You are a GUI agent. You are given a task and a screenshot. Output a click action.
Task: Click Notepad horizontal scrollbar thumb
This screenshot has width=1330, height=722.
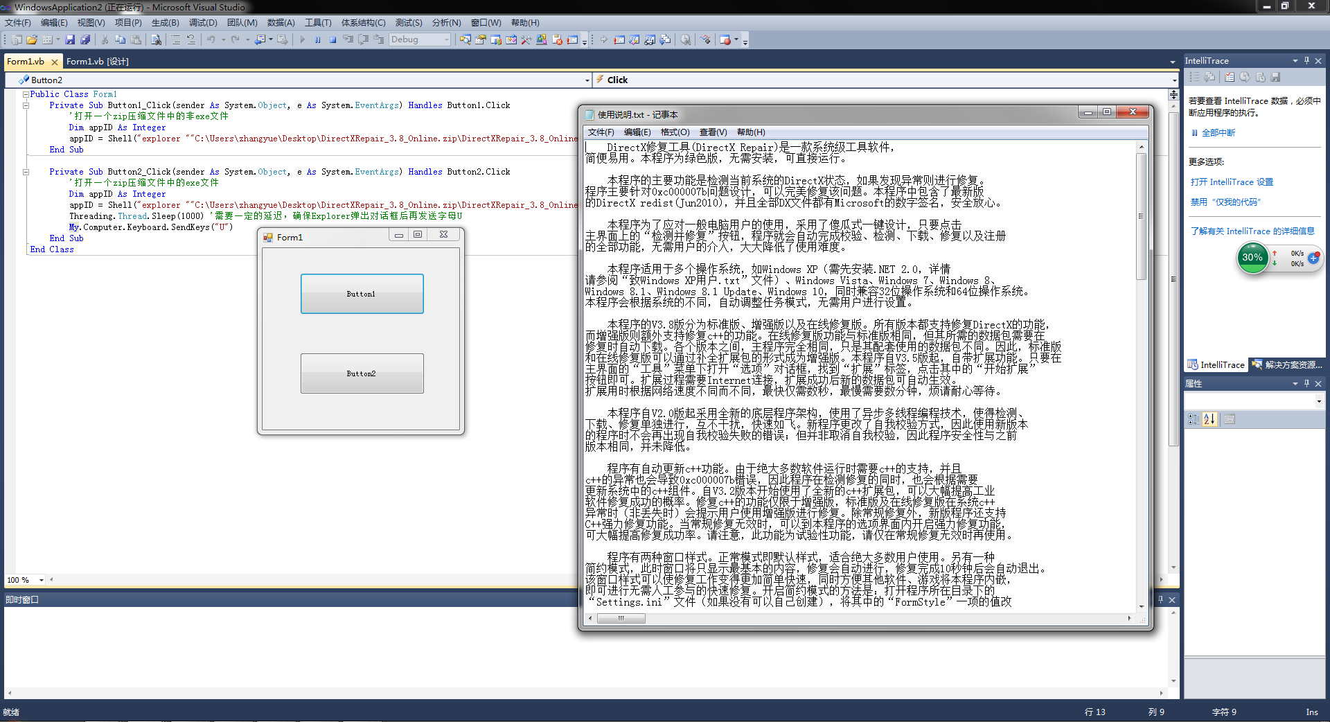(x=621, y=618)
